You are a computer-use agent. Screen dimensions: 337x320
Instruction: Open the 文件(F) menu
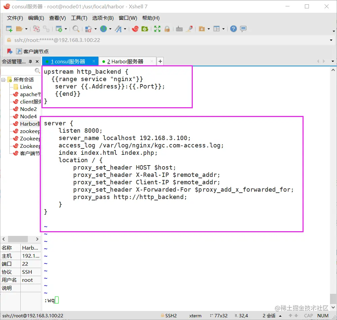click(x=15, y=18)
